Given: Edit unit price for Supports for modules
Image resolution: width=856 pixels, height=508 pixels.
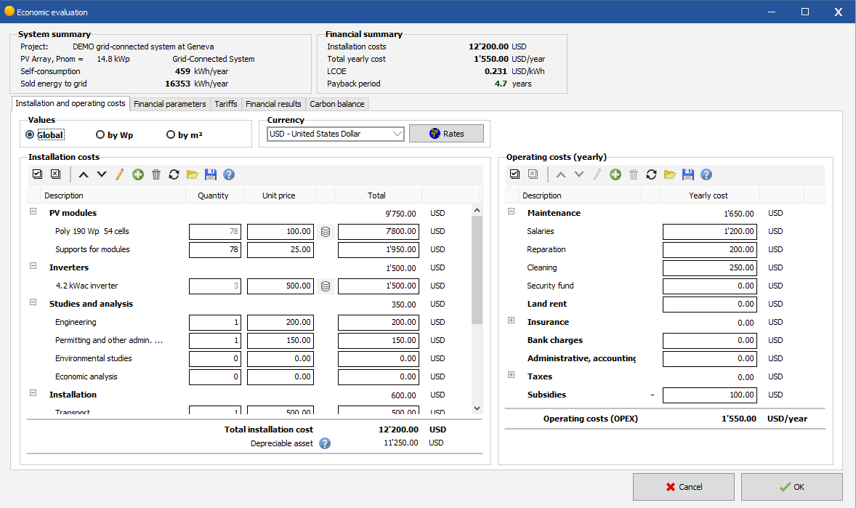Looking at the screenshot, I should (x=280, y=249).
